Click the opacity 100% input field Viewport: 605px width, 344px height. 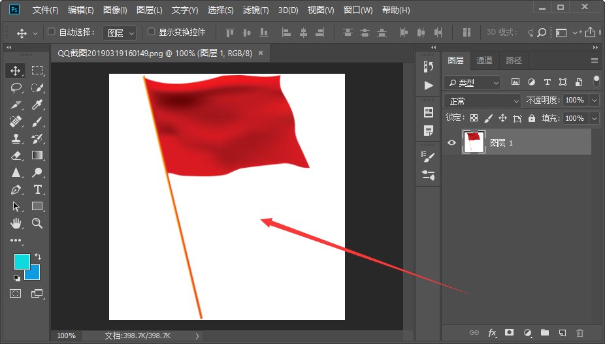(576, 101)
